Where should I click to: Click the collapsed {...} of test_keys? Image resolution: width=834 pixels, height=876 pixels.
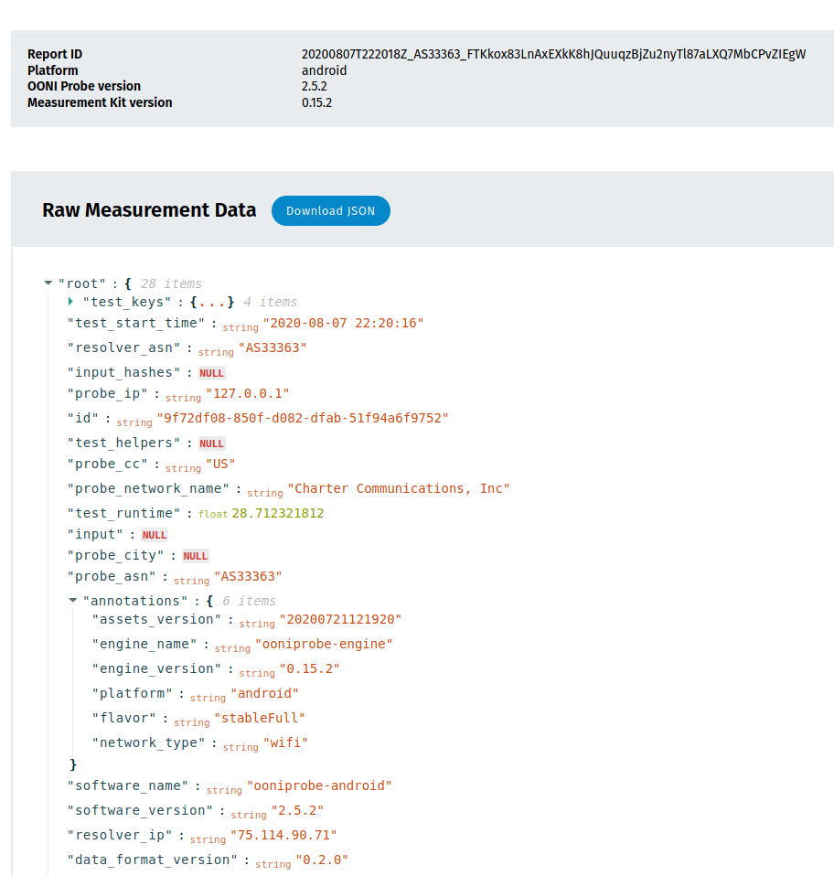point(212,302)
